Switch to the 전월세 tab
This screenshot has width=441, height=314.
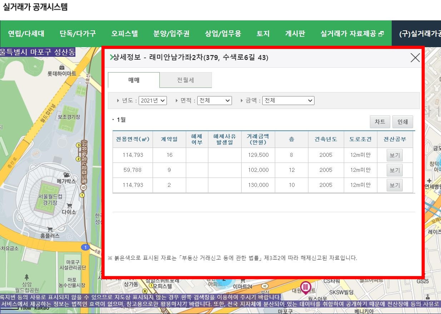point(185,80)
